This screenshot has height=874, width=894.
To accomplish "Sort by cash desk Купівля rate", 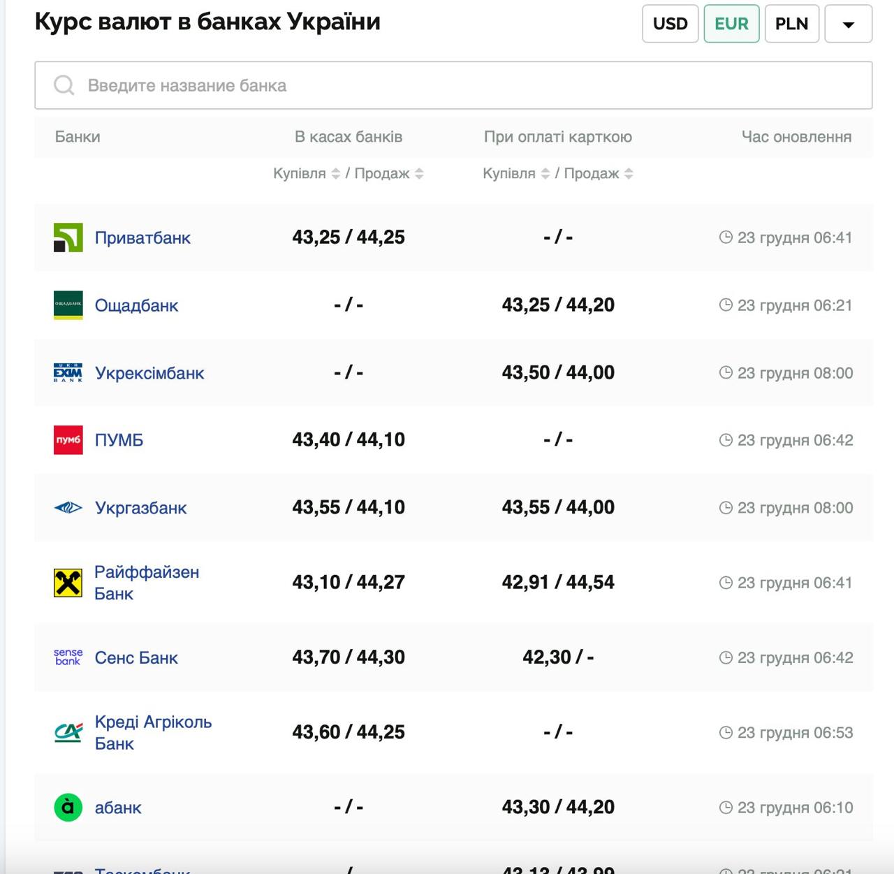I will coord(335,174).
